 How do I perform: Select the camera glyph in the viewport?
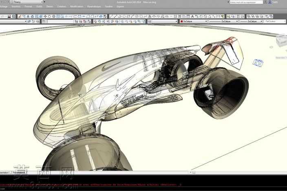(258, 63)
